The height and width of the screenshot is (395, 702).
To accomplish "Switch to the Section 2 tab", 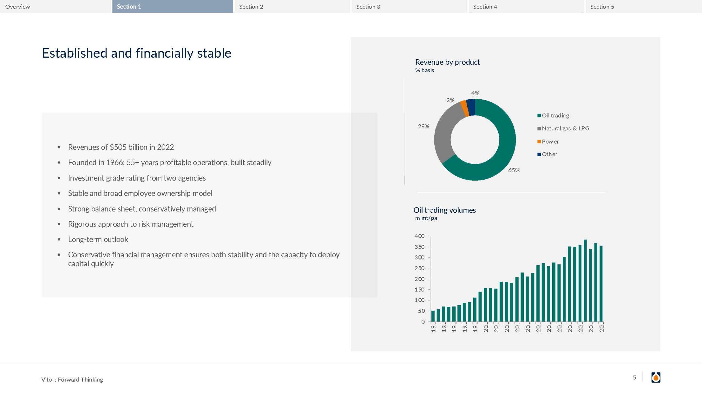I will tap(251, 7).
